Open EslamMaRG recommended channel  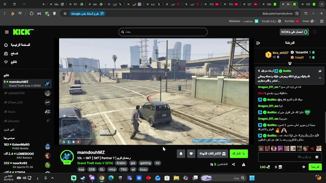coord(27,146)
